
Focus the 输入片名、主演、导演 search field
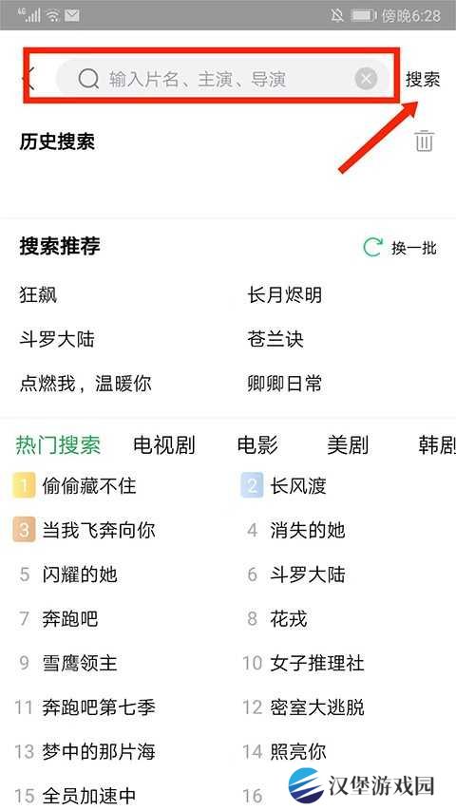(x=223, y=79)
